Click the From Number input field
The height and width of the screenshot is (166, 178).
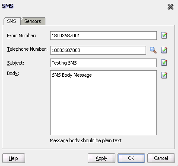point(103,36)
